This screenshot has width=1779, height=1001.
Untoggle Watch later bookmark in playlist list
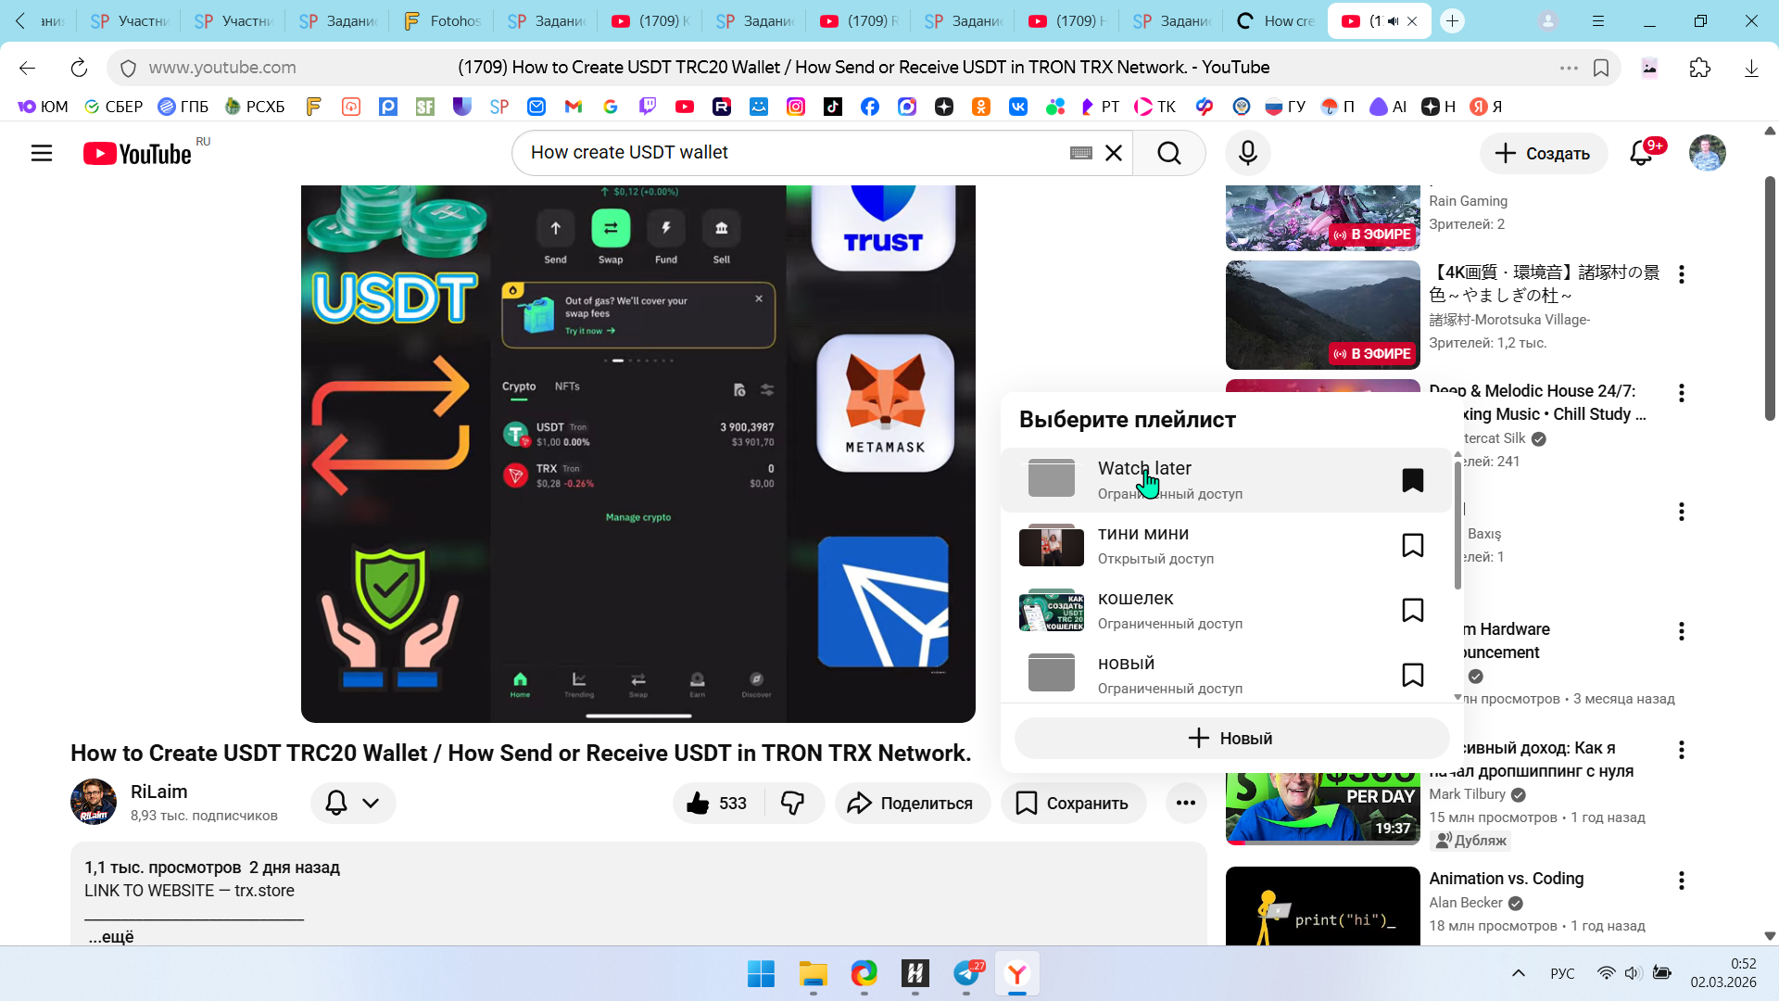[1412, 480]
